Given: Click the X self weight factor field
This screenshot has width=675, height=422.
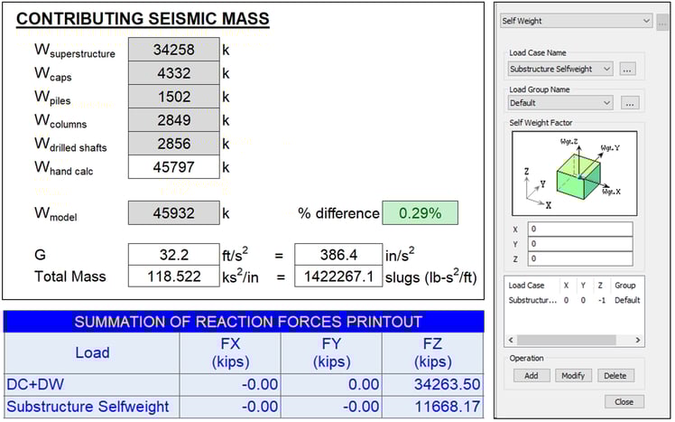Looking at the screenshot, I should [580, 230].
